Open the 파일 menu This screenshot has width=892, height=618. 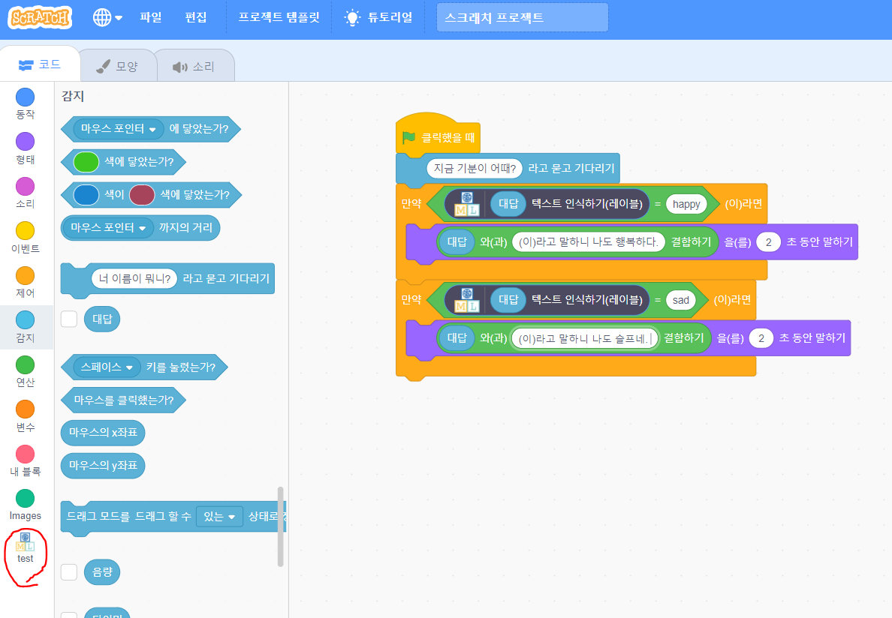(x=151, y=17)
